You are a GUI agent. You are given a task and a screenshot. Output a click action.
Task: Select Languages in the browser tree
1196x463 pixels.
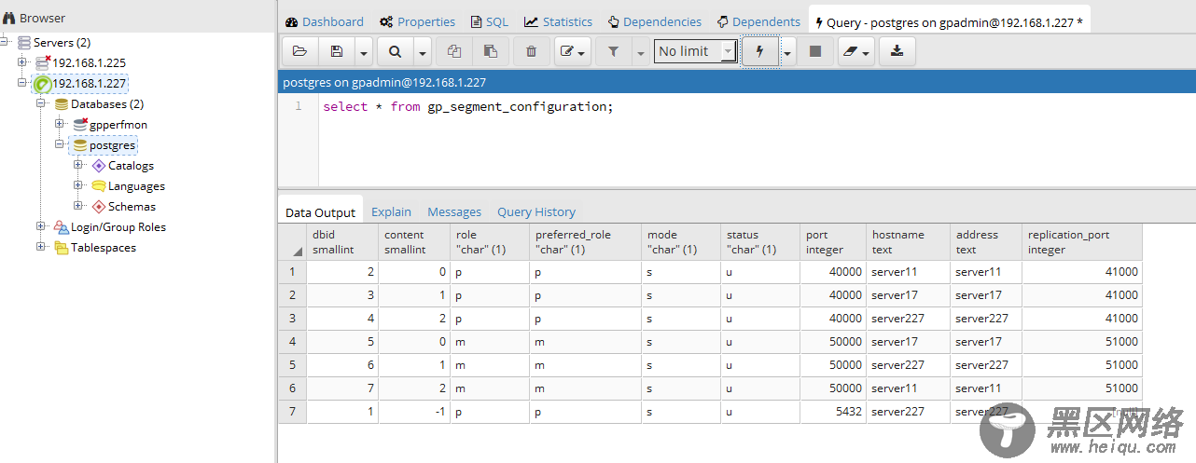pyautogui.click(x=136, y=185)
